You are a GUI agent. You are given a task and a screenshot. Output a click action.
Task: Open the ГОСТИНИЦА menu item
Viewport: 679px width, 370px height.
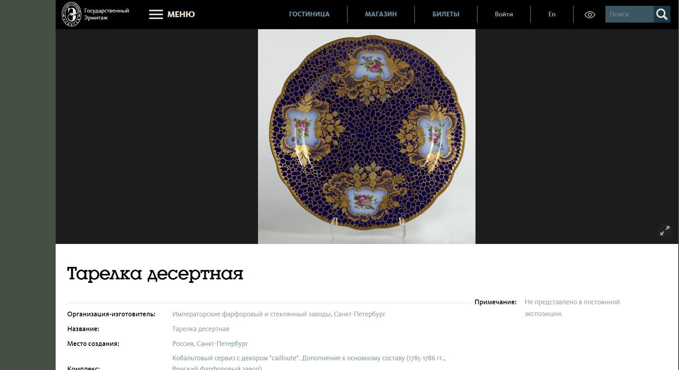point(309,14)
